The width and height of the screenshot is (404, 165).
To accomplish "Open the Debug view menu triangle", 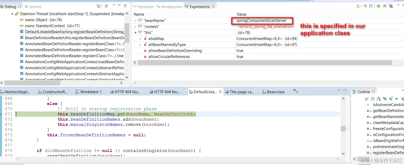I will tap(114, 5).
